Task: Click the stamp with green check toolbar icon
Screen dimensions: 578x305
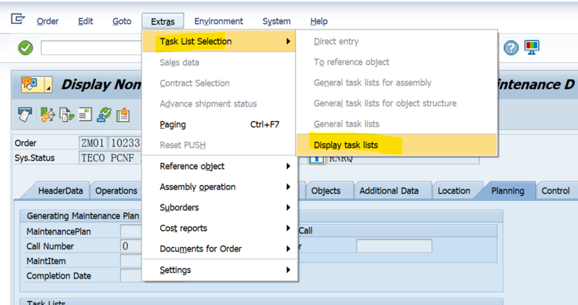Action: coord(104,114)
